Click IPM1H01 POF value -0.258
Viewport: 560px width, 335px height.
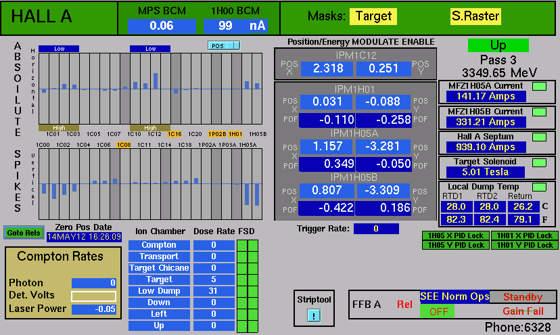coord(384,120)
